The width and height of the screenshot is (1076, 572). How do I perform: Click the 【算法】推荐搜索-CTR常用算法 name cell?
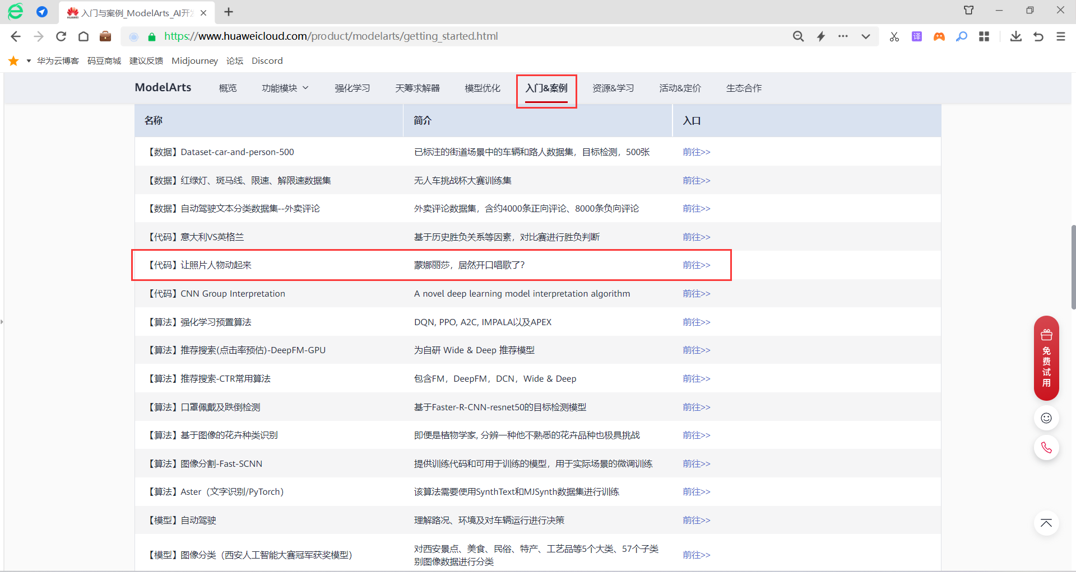coord(268,378)
